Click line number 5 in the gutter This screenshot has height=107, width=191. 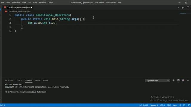coord(10,31)
